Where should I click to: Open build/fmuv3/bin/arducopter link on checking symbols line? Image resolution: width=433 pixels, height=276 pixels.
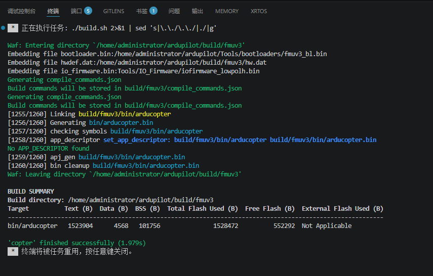(x=156, y=131)
